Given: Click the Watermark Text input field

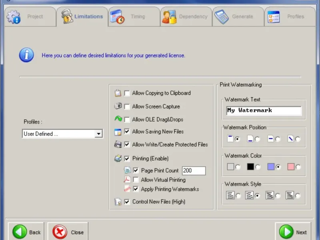Looking at the screenshot, I should [264, 111].
